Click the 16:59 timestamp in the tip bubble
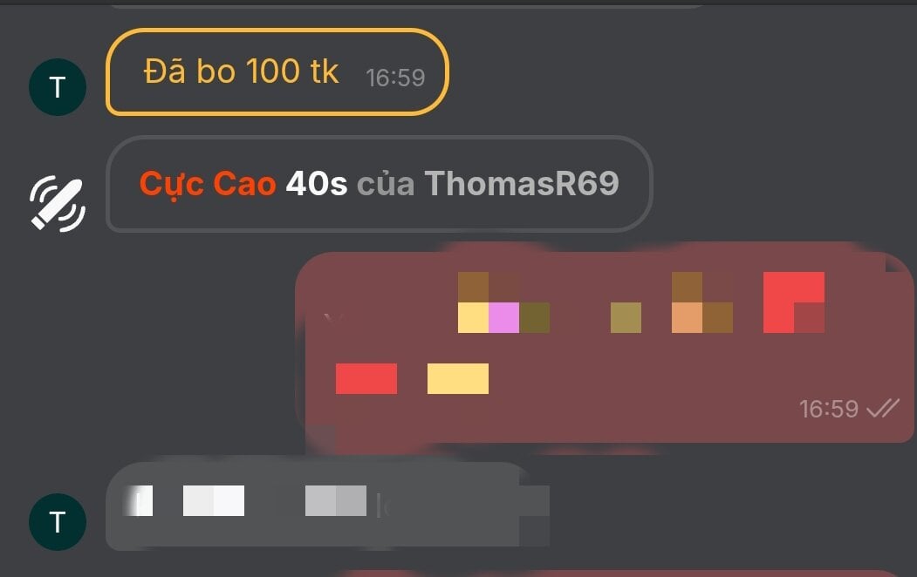The image size is (917, 577). click(x=395, y=78)
